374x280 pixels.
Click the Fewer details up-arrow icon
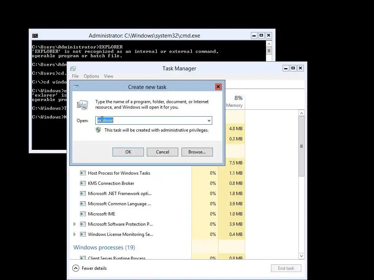coord(76,268)
